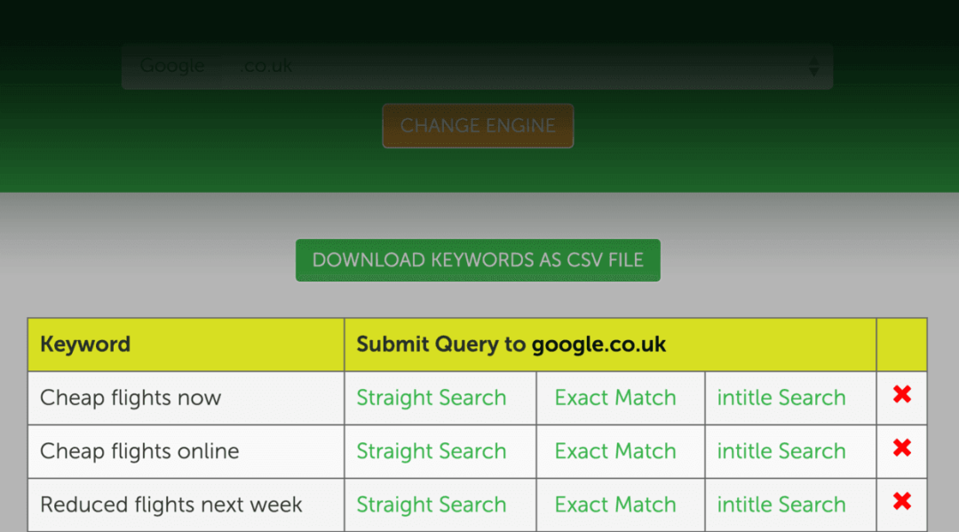This screenshot has height=532, width=959.
Task: Open Straight Search for Reduced flights next week
Action: pyautogui.click(x=432, y=504)
